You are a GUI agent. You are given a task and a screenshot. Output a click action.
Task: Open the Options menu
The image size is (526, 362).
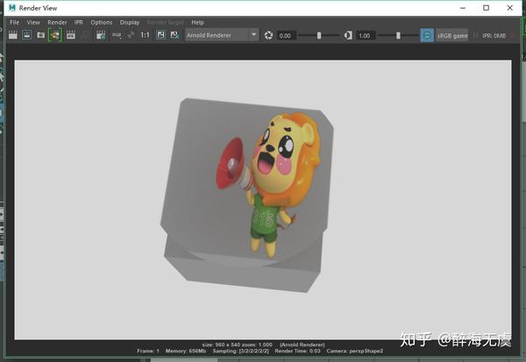pyautogui.click(x=102, y=22)
